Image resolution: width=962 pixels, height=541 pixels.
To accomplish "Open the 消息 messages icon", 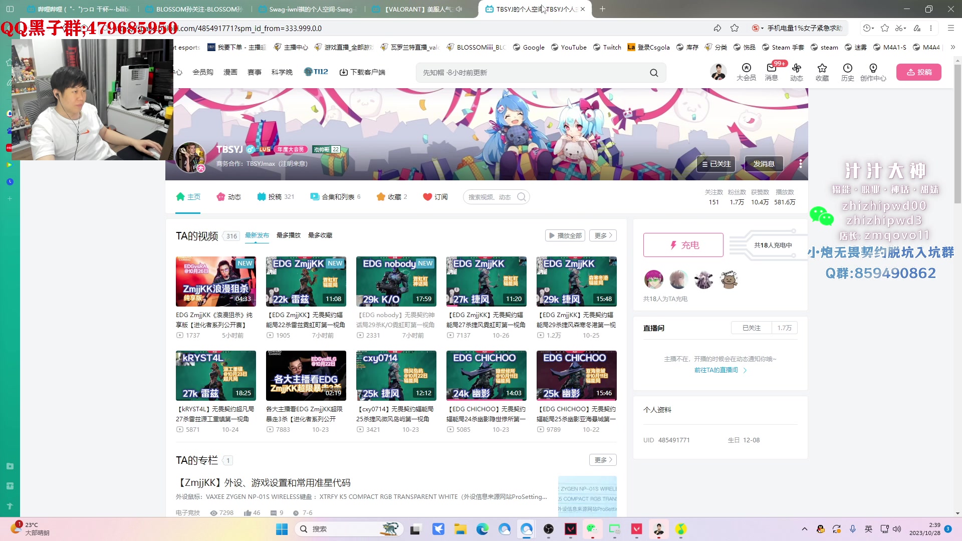I will coord(772,72).
